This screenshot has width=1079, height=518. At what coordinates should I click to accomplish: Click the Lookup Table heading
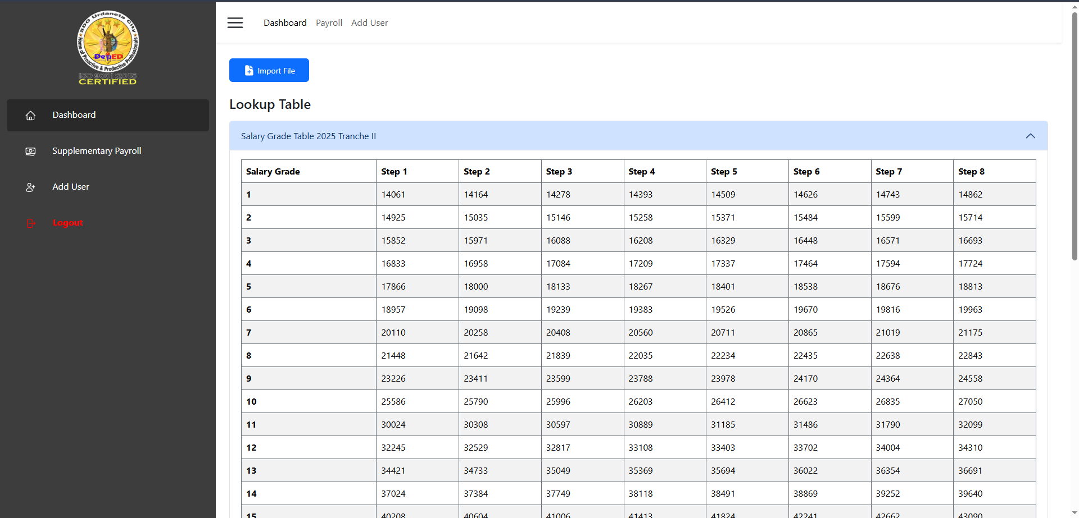(x=270, y=104)
